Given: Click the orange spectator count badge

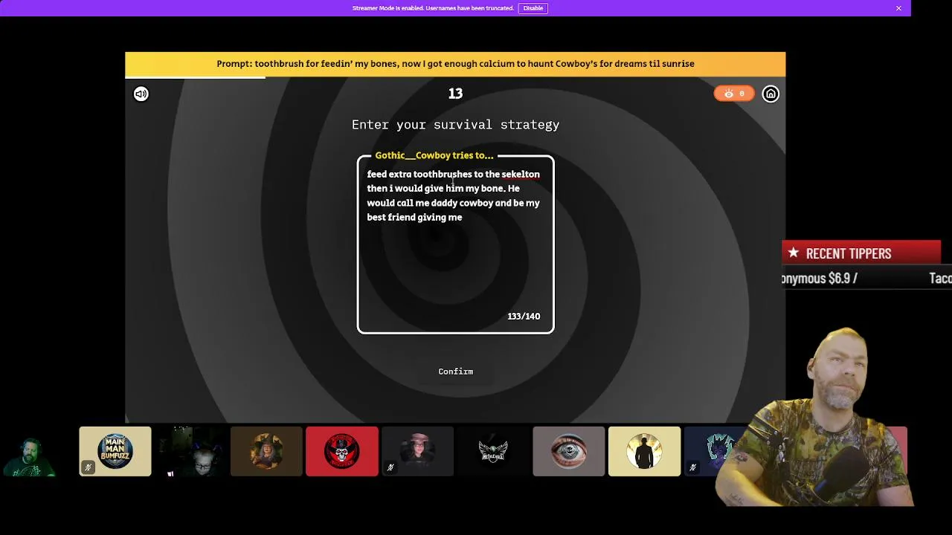Looking at the screenshot, I should pos(734,94).
